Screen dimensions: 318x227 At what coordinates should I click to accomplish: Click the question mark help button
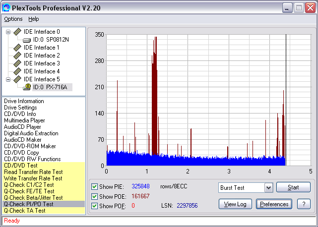coord(304,204)
